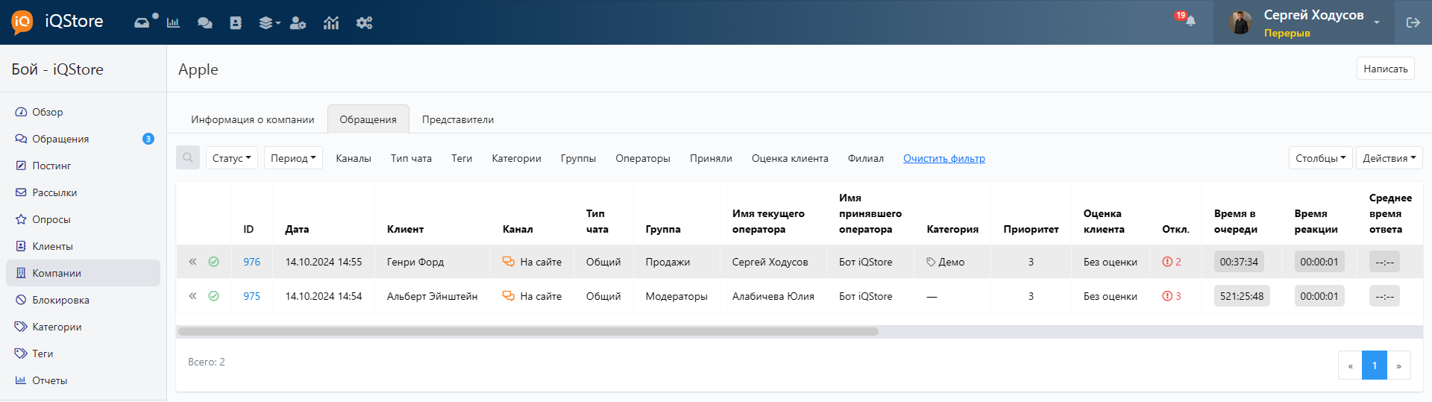1432x402 pixels.
Task: Open ticket ID 976 link
Action: click(x=252, y=262)
